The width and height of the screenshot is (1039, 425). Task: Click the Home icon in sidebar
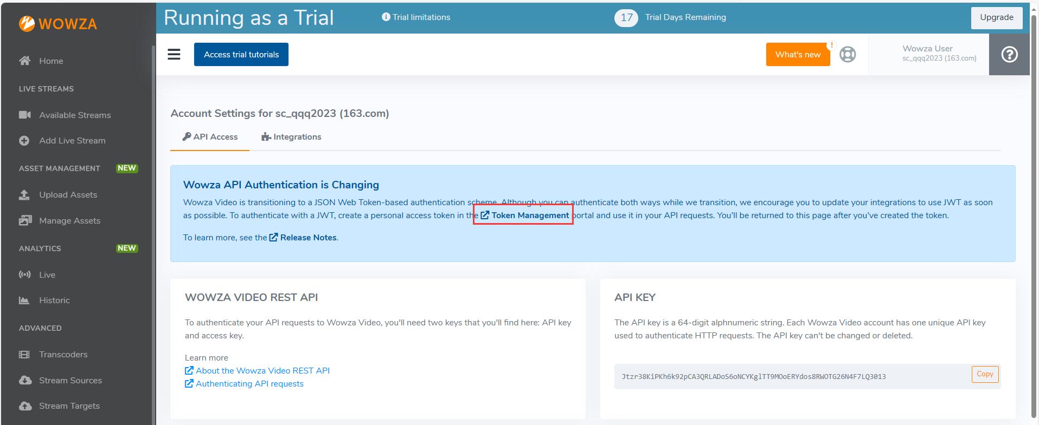(24, 61)
